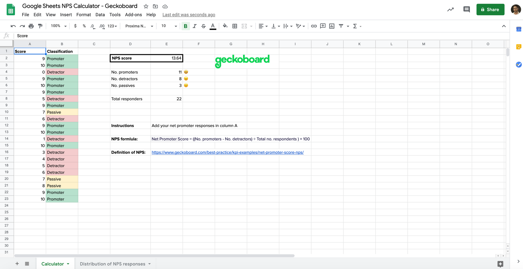This screenshot has height=269, width=523.
Task: Open Keep in the side panel
Action: point(519,47)
